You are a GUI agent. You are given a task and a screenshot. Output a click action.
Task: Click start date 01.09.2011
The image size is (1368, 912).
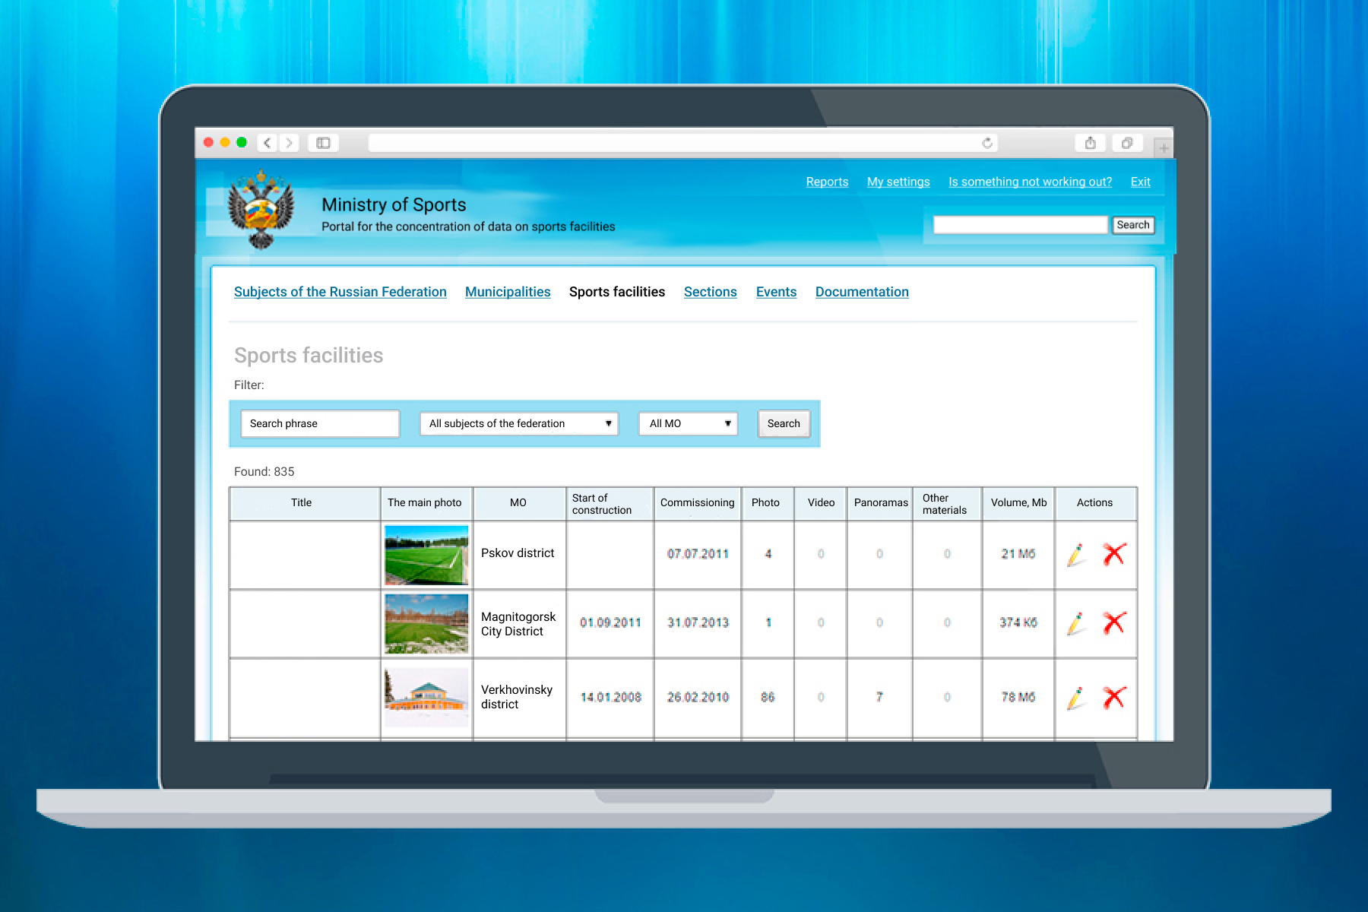(610, 622)
